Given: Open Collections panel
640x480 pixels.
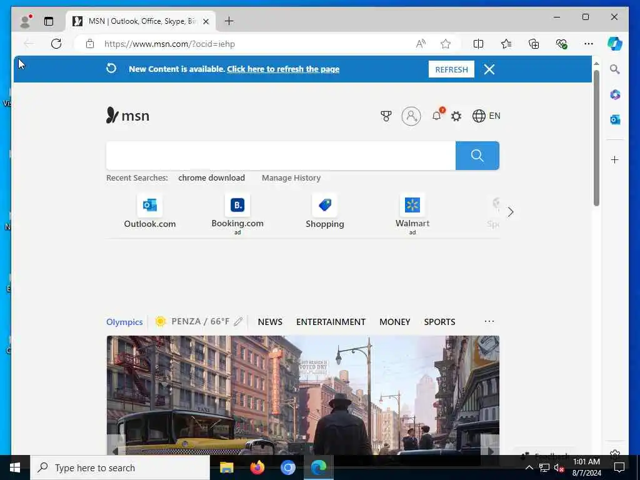Looking at the screenshot, I should point(534,44).
